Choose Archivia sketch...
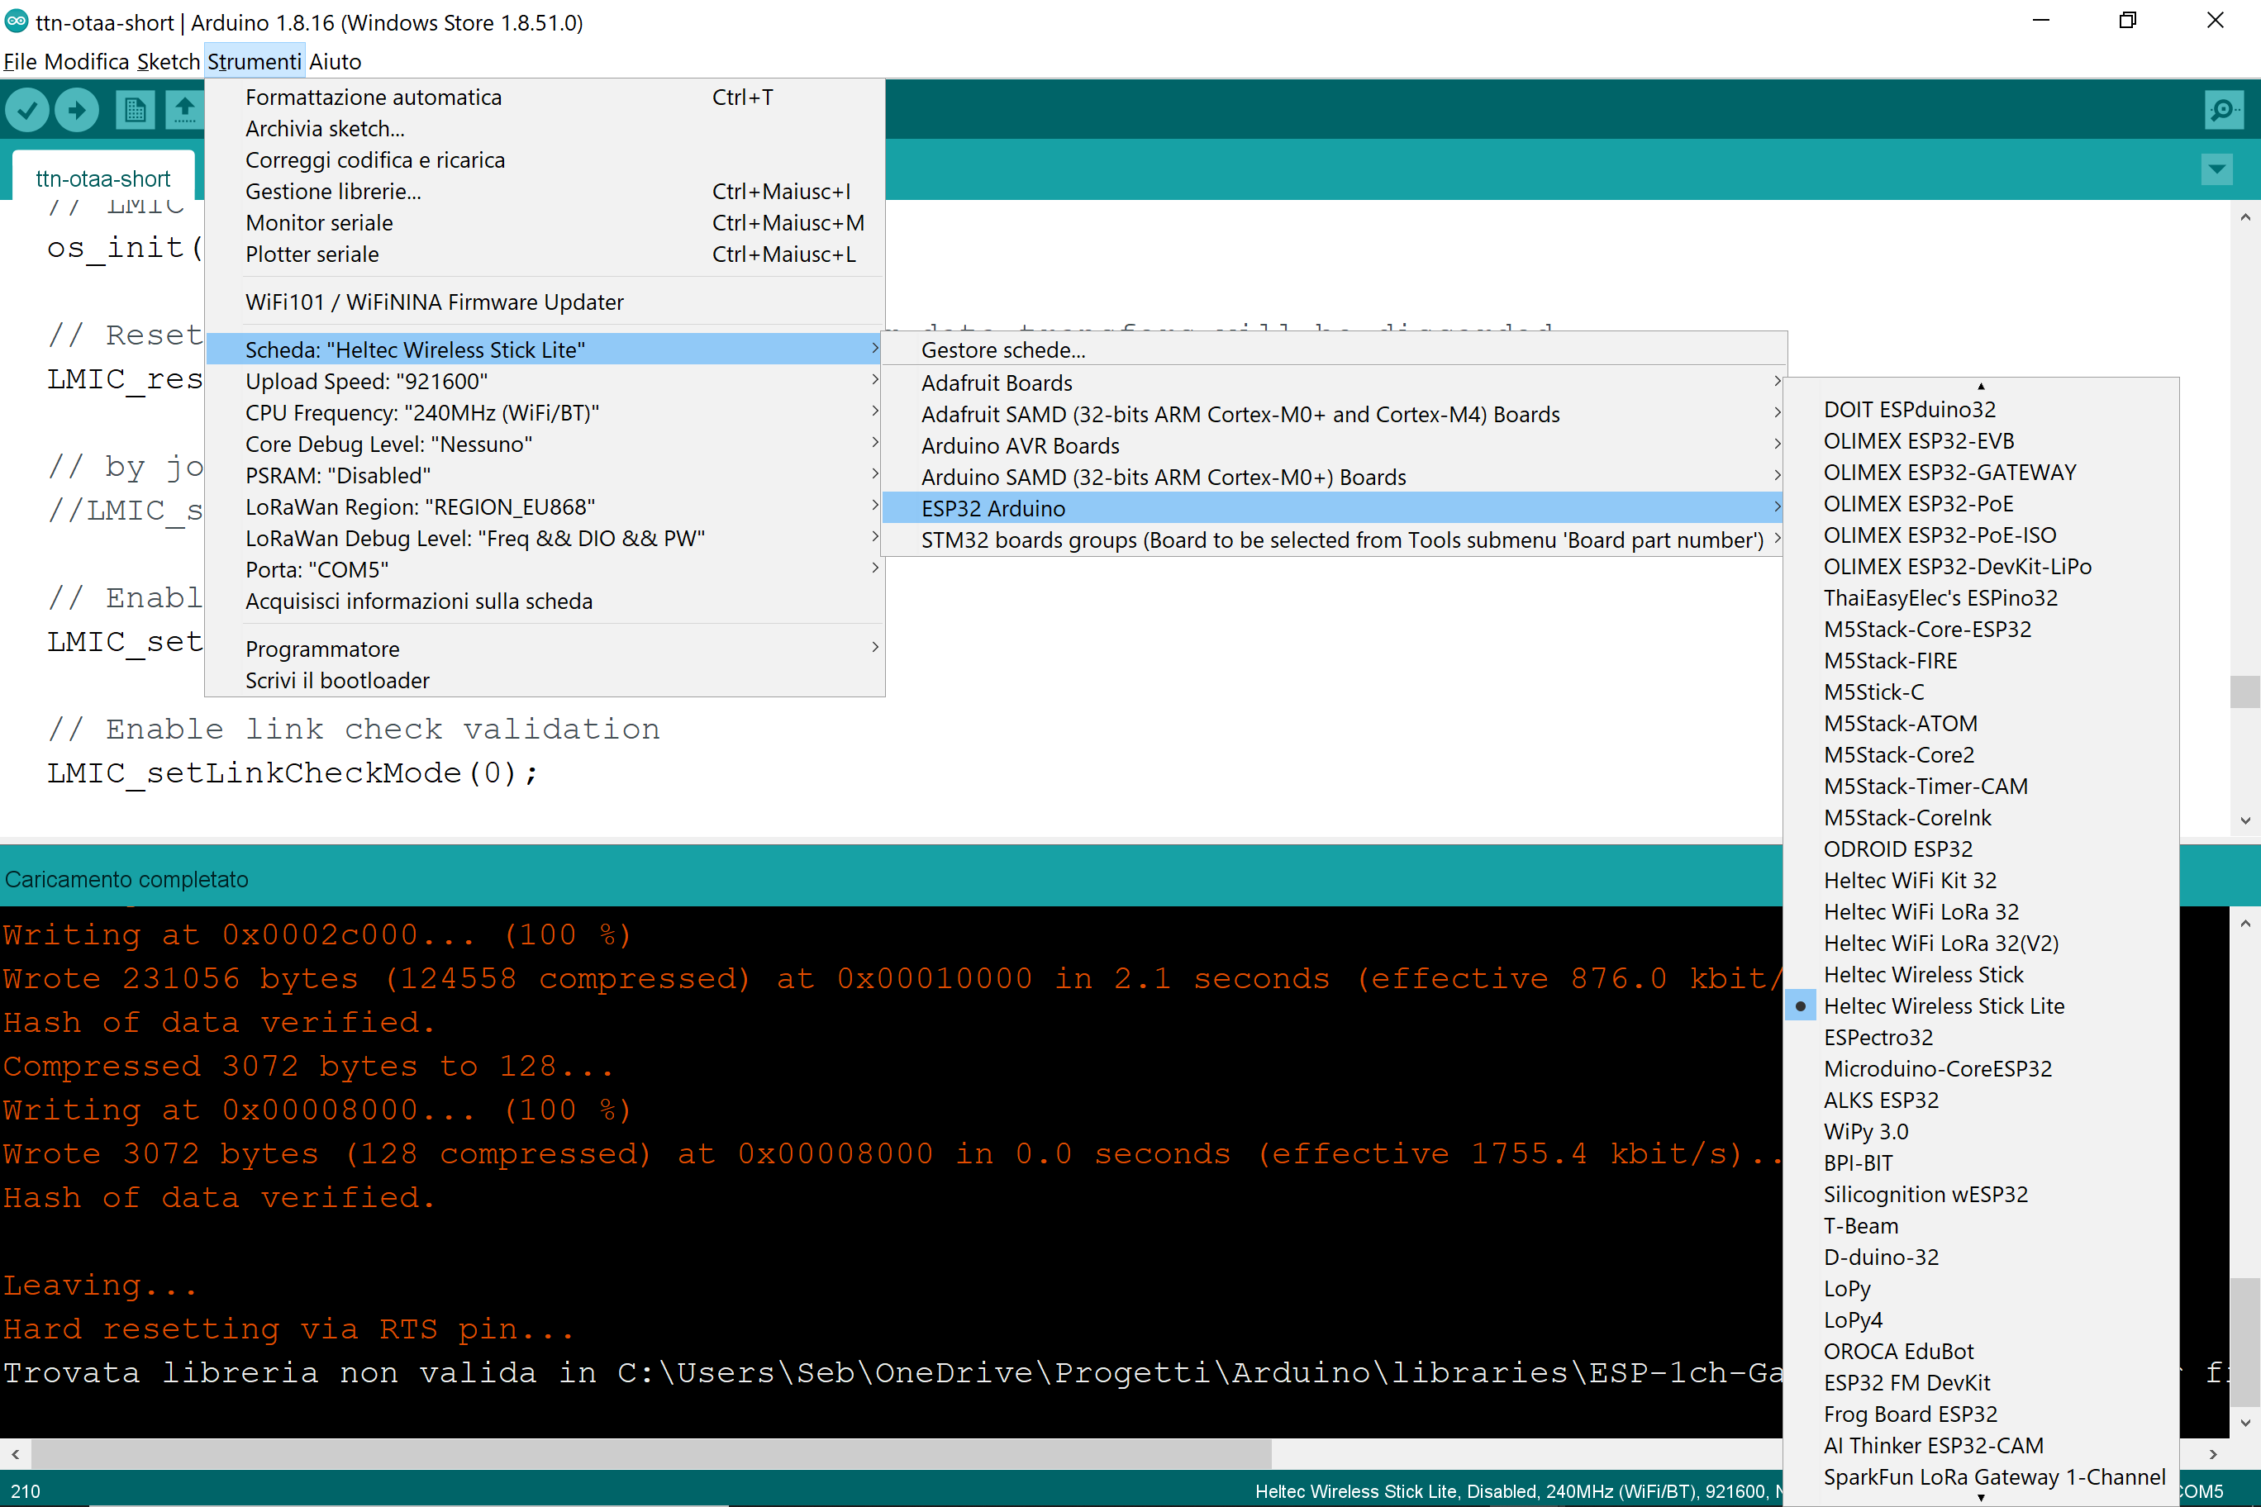Viewport: 2261px width, 1507px height. (544, 129)
